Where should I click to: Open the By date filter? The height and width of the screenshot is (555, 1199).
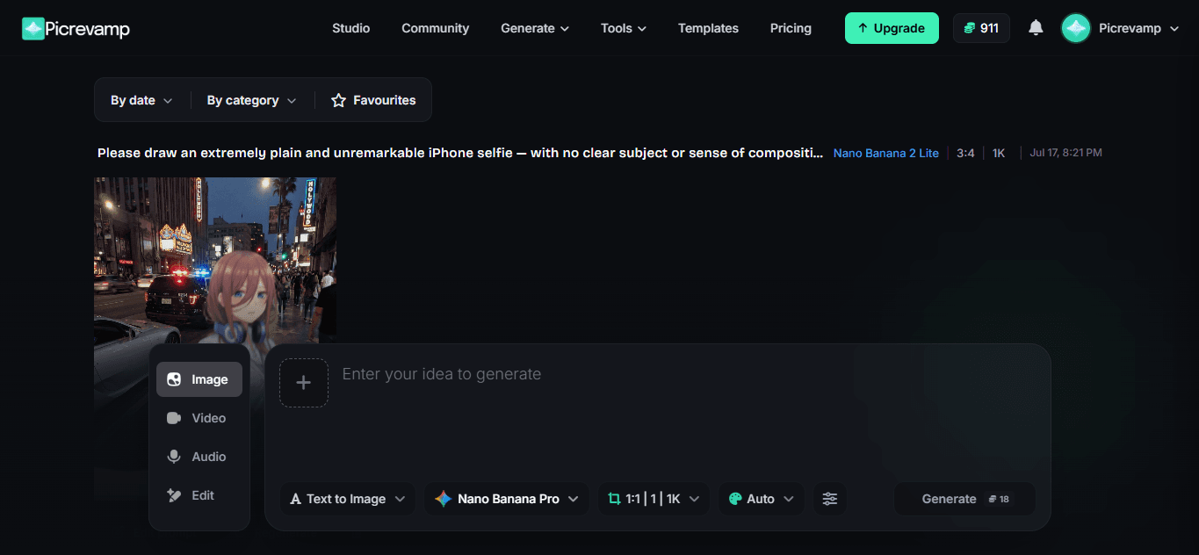(x=141, y=100)
